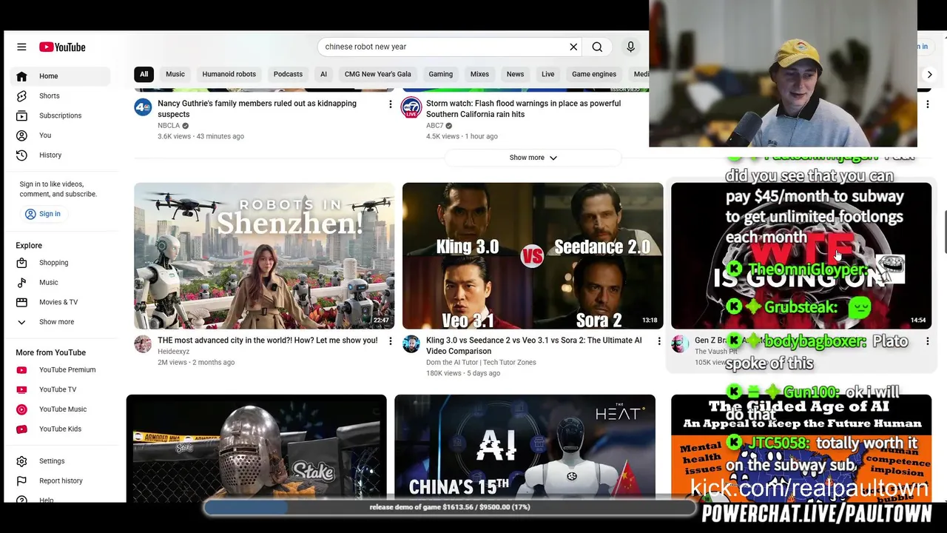This screenshot has height=533, width=947.
Task: Open the Heideexyz channel avatar
Action: [x=143, y=344]
